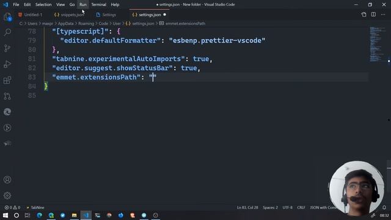Open the Run and Debug view
This screenshot has width=391, height=220.
7,64
